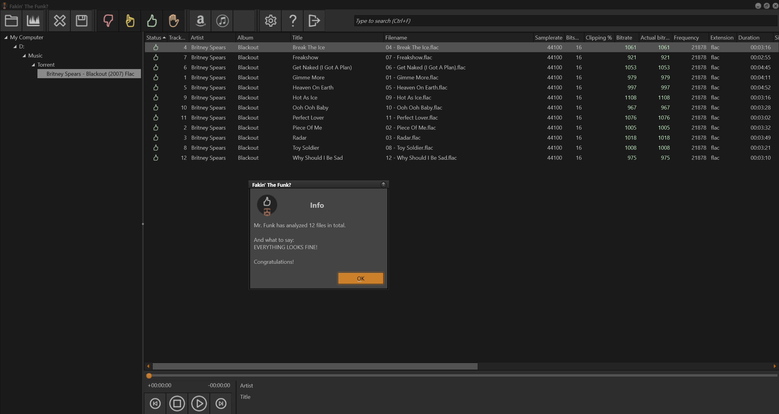The image size is (779, 414).
Task: Open settings with the gear icon
Action: click(x=270, y=21)
